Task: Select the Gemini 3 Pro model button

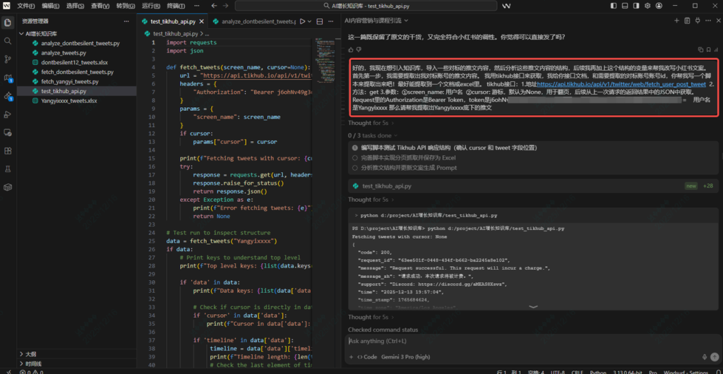Action: coord(407,357)
